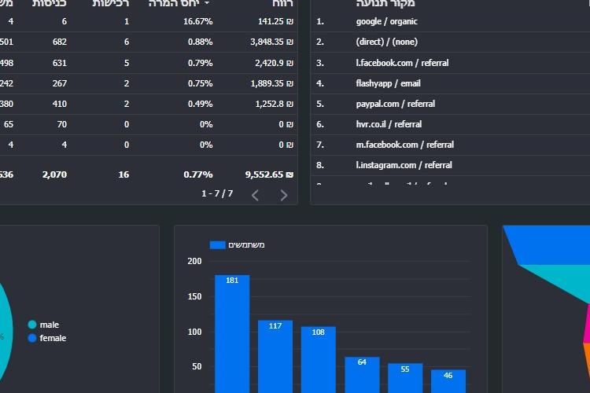Click the teal funnel segment

tap(564, 278)
